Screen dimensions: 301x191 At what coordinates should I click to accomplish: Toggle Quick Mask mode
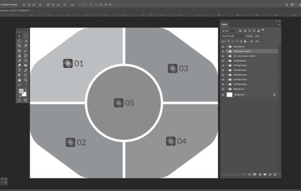click(19, 100)
